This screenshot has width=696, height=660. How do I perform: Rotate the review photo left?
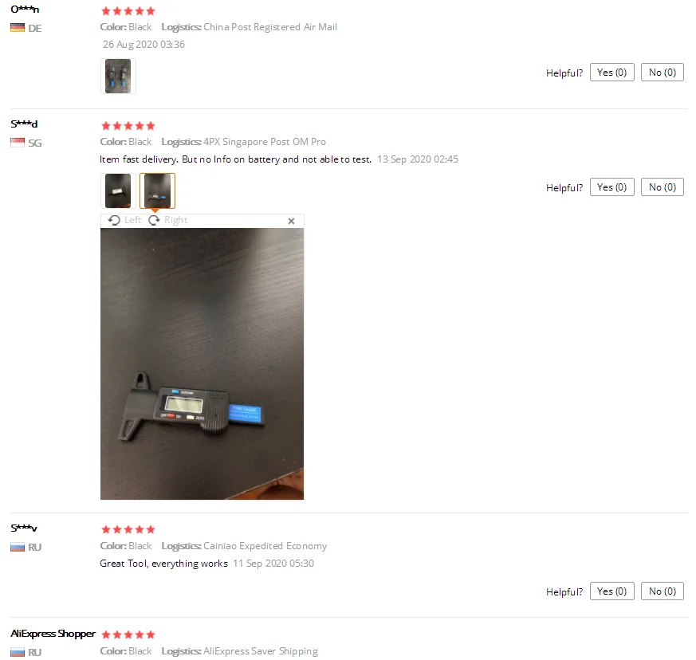click(x=124, y=220)
